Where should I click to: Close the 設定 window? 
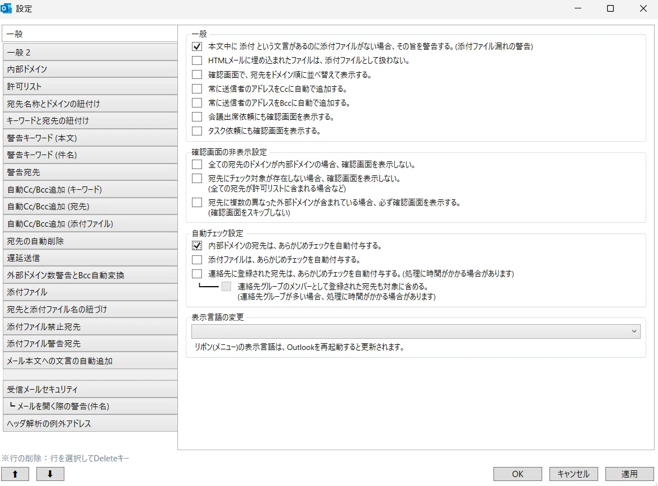pos(643,8)
